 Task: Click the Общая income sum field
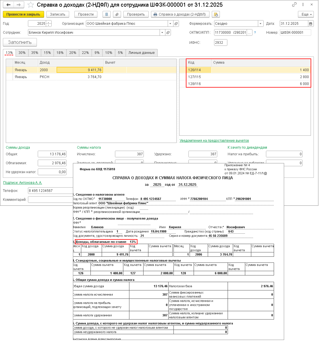pyautogui.click(x=52, y=154)
